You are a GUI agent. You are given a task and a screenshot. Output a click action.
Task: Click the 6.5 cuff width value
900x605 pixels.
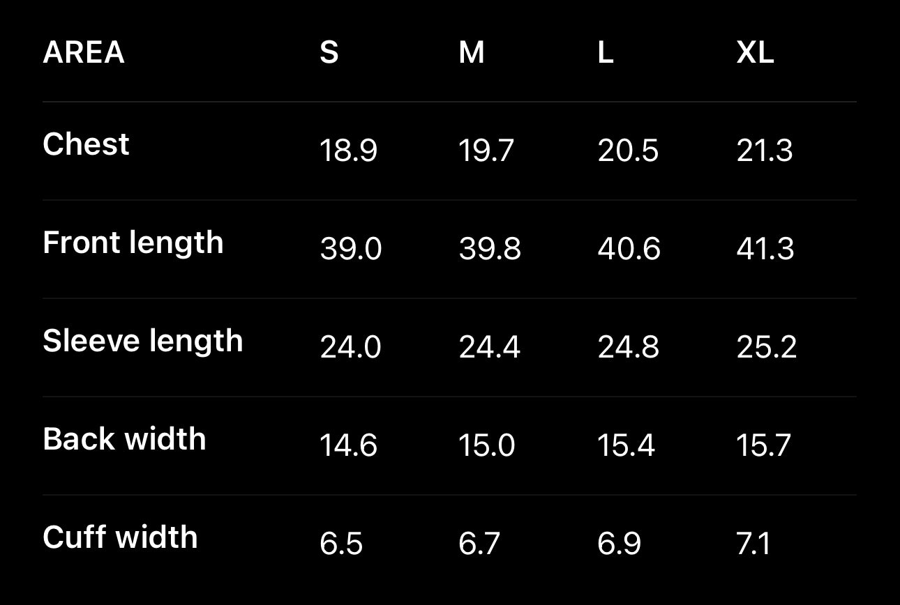(x=341, y=544)
